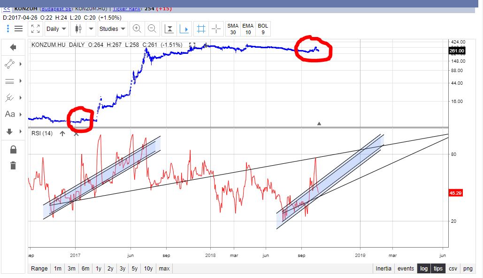Delete drawings with the trash icon

click(13, 165)
